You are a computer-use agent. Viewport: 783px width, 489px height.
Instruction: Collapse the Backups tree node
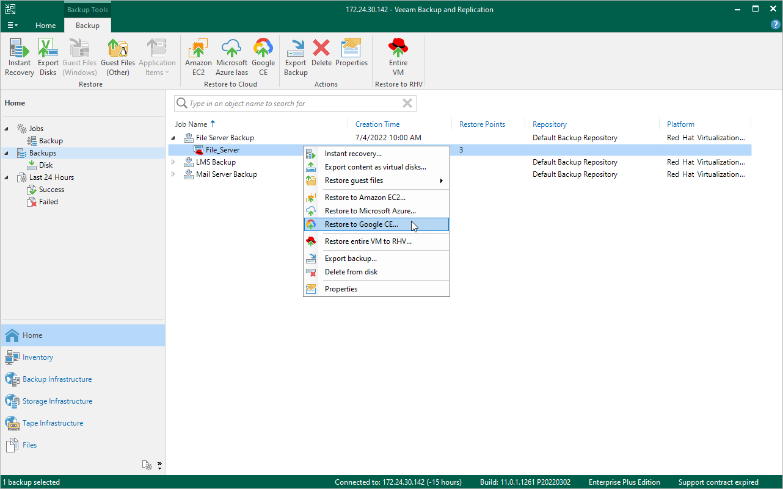pyautogui.click(x=7, y=153)
